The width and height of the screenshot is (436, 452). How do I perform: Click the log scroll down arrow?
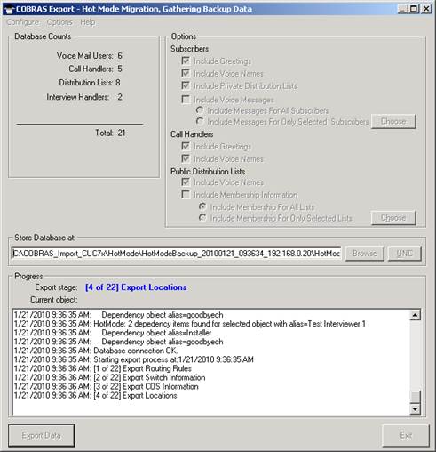(415, 409)
